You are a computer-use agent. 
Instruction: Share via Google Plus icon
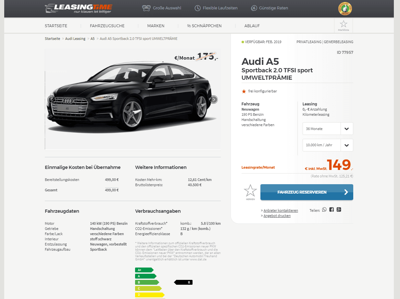pos(339,209)
